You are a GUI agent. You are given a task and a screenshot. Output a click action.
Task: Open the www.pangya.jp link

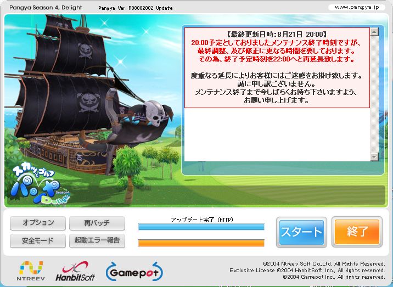pyautogui.click(x=357, y=7)
